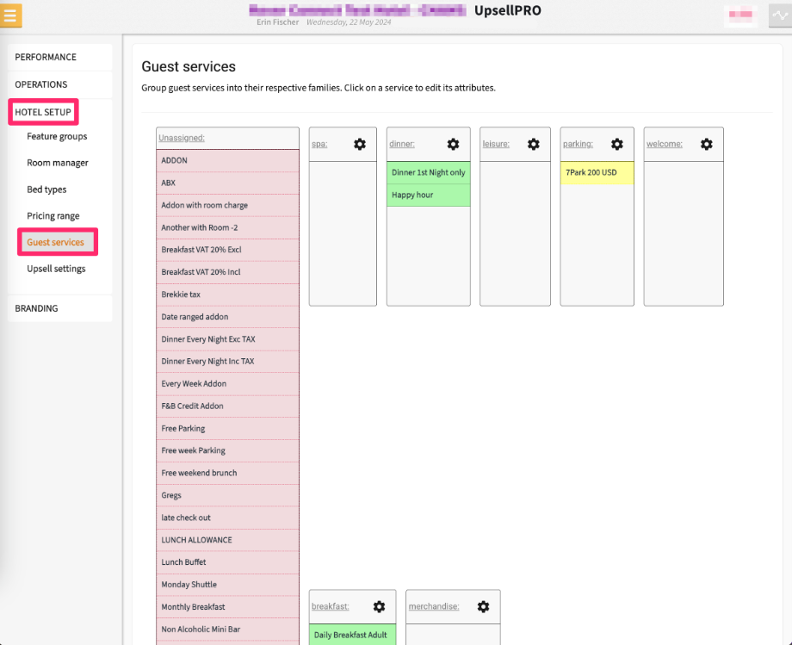The height and width of the screenshot is (645, 792).
Task: Select Date ranged addon service
Action: pyautogui.click(x=228, y=317)
